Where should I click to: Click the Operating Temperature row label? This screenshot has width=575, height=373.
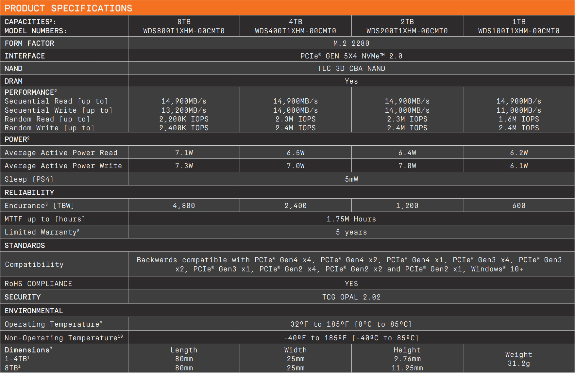click(54, 324)
